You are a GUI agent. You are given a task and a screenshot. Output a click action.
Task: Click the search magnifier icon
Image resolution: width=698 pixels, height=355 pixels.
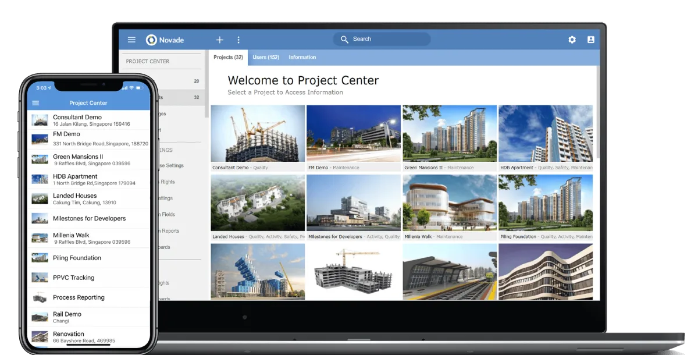pos(346,38)
